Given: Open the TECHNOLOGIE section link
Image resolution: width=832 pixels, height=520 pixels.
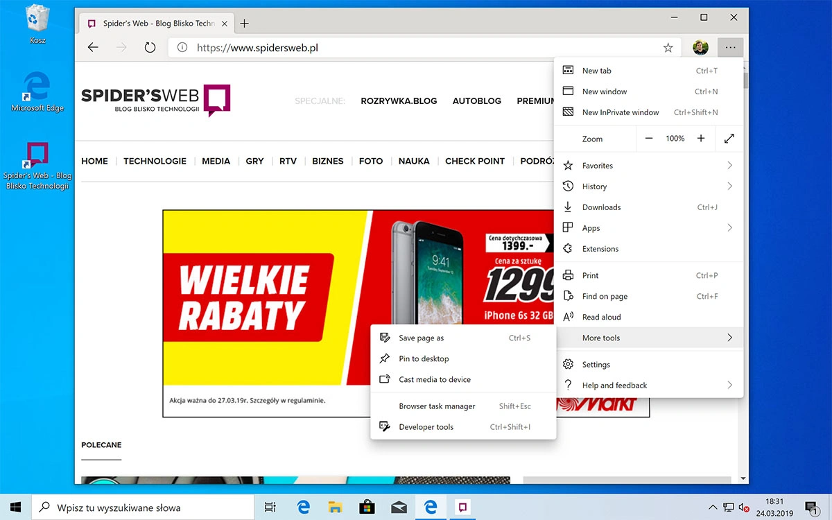Looking at the screenshot, I should [x=155, y=161].
